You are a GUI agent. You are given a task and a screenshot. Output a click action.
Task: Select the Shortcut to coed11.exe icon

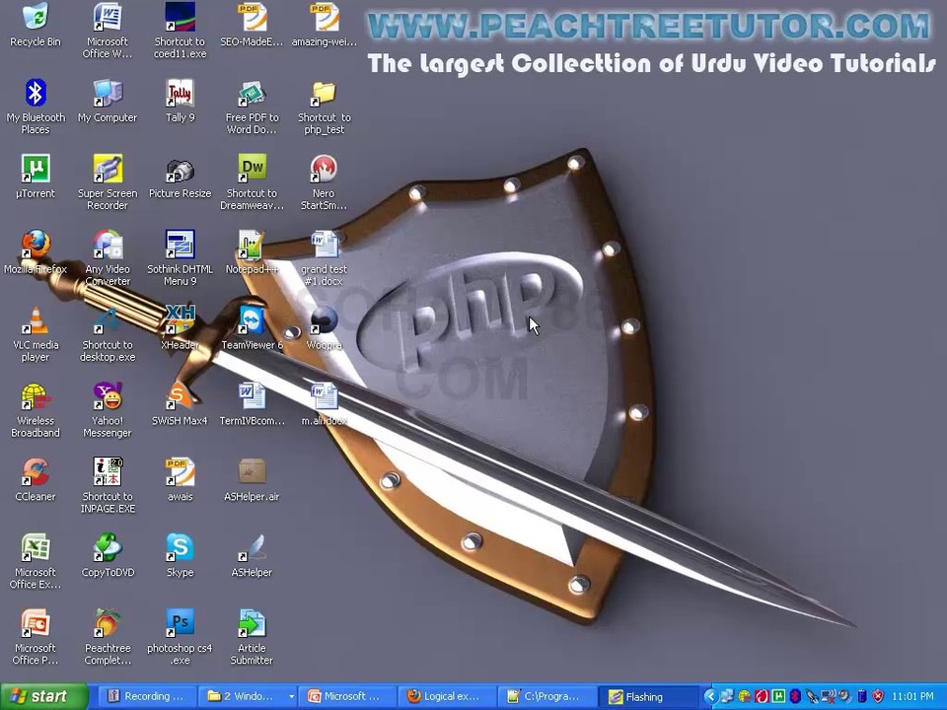180,31
